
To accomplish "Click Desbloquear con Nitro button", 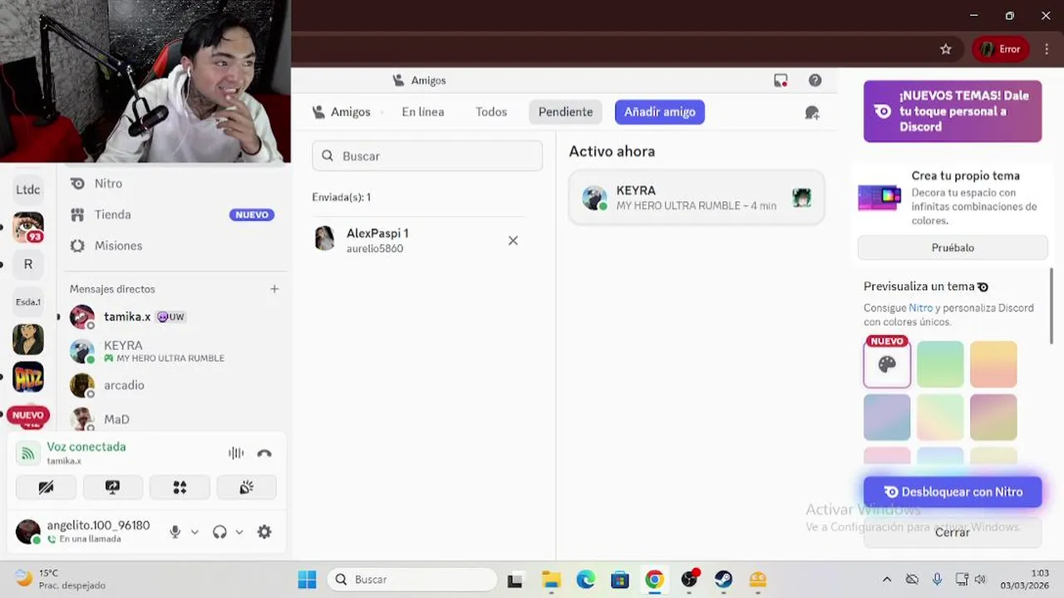I will (x=953, y=492).
